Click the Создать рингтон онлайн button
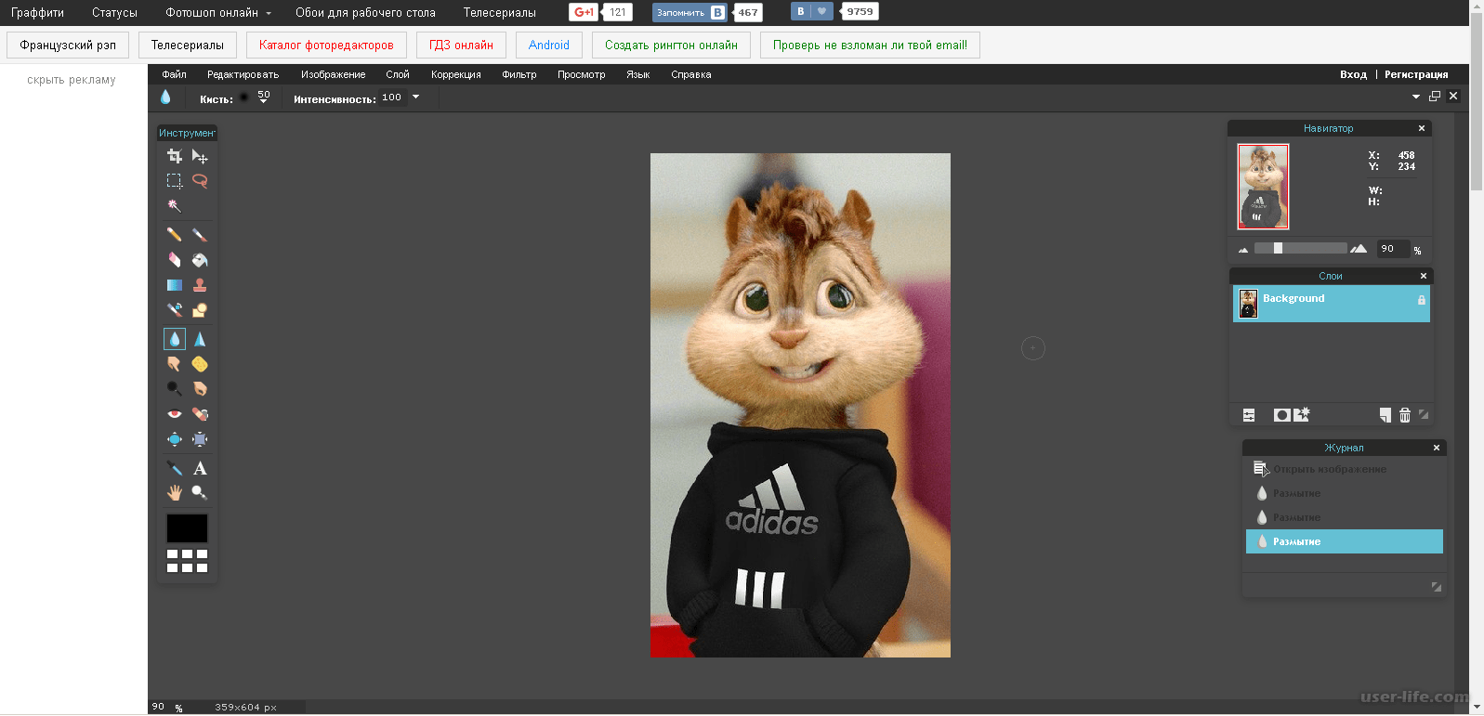This screenshot has height=716, width=1484. (671, 46)
